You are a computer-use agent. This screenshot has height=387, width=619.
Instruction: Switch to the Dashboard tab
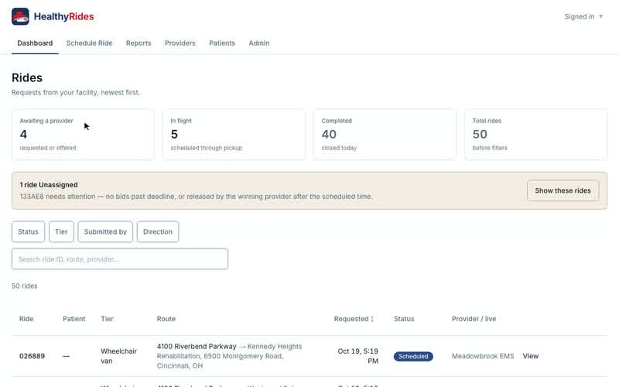point(35,43)
